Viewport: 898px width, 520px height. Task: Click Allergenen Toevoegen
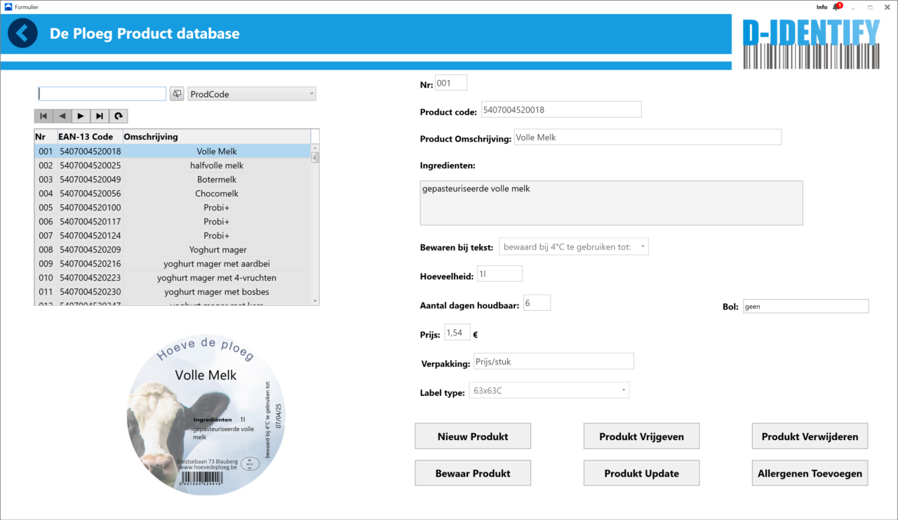tap(810, 473)
